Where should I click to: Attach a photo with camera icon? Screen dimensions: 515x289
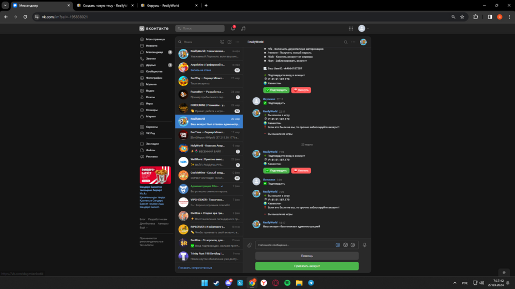(346, 245)
